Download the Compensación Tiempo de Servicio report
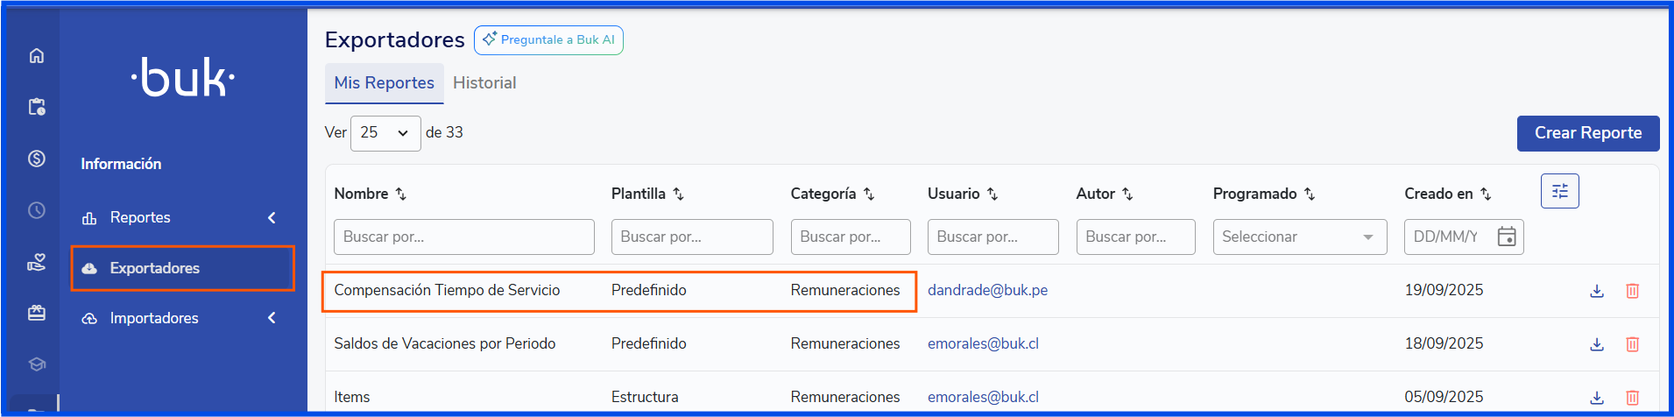This screenshot has width=1674, height=417. [1597, 291]
